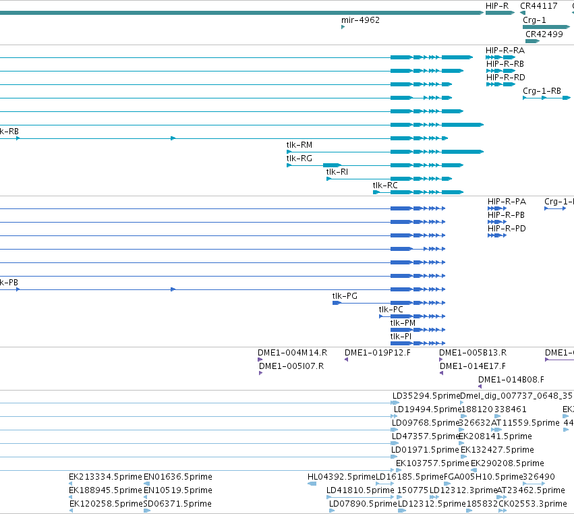The height and width of the screenshot is (514, 574).
Task: Open the LD16185.5prime EST label
Action: (x=409, y=477)
